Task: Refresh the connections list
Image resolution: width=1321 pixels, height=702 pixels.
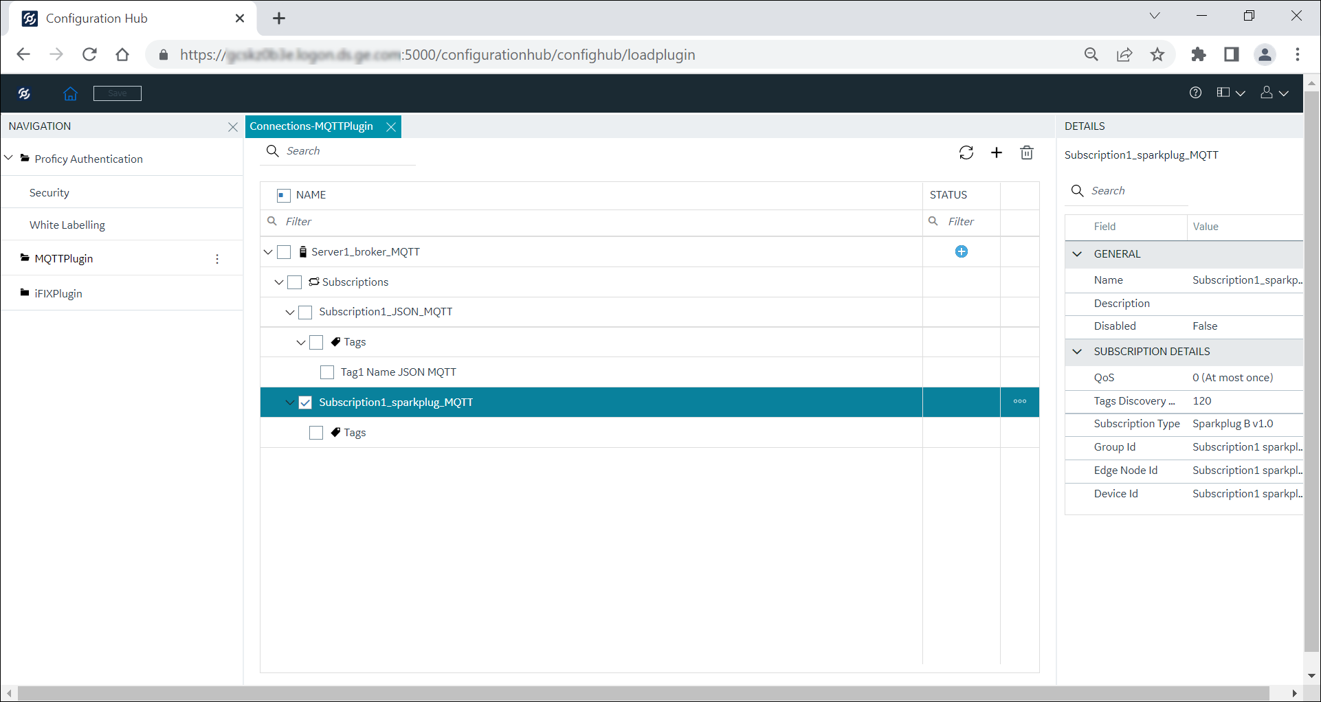Action: (x=966, y=152)
